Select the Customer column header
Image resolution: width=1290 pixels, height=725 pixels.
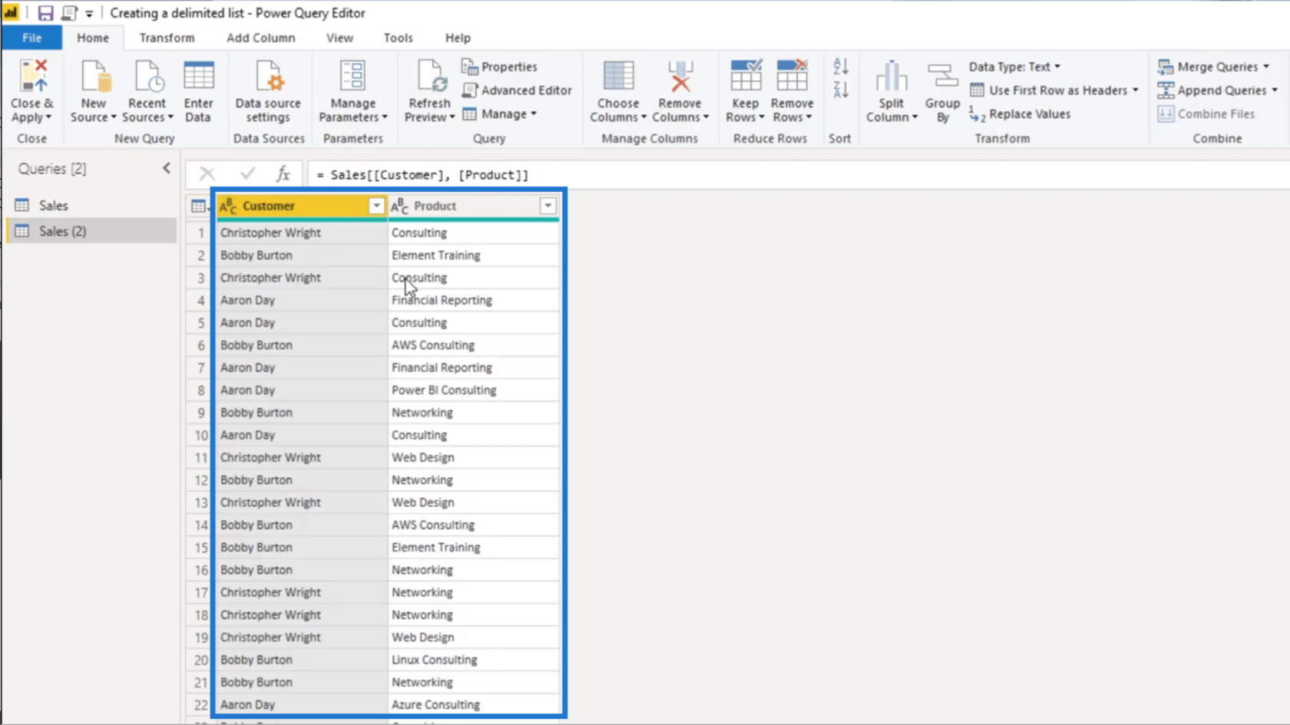pos(302,206)
